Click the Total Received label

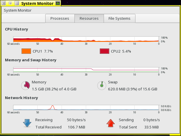(x=48, y=127)
